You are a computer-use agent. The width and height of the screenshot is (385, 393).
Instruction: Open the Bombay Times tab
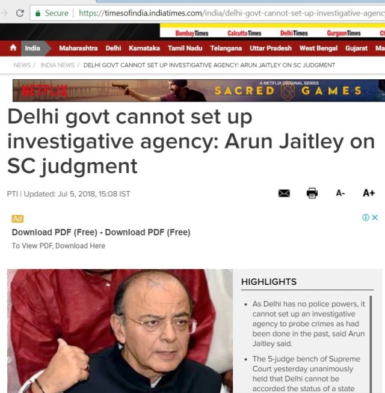point(192,33)
